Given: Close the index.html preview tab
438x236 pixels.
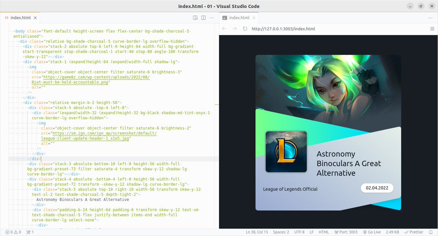Looking at the screenshot, I should pos(254,17).
